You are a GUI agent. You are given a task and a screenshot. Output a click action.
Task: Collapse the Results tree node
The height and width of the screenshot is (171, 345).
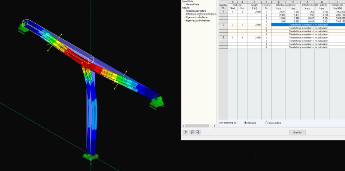[x=186, y=8]
